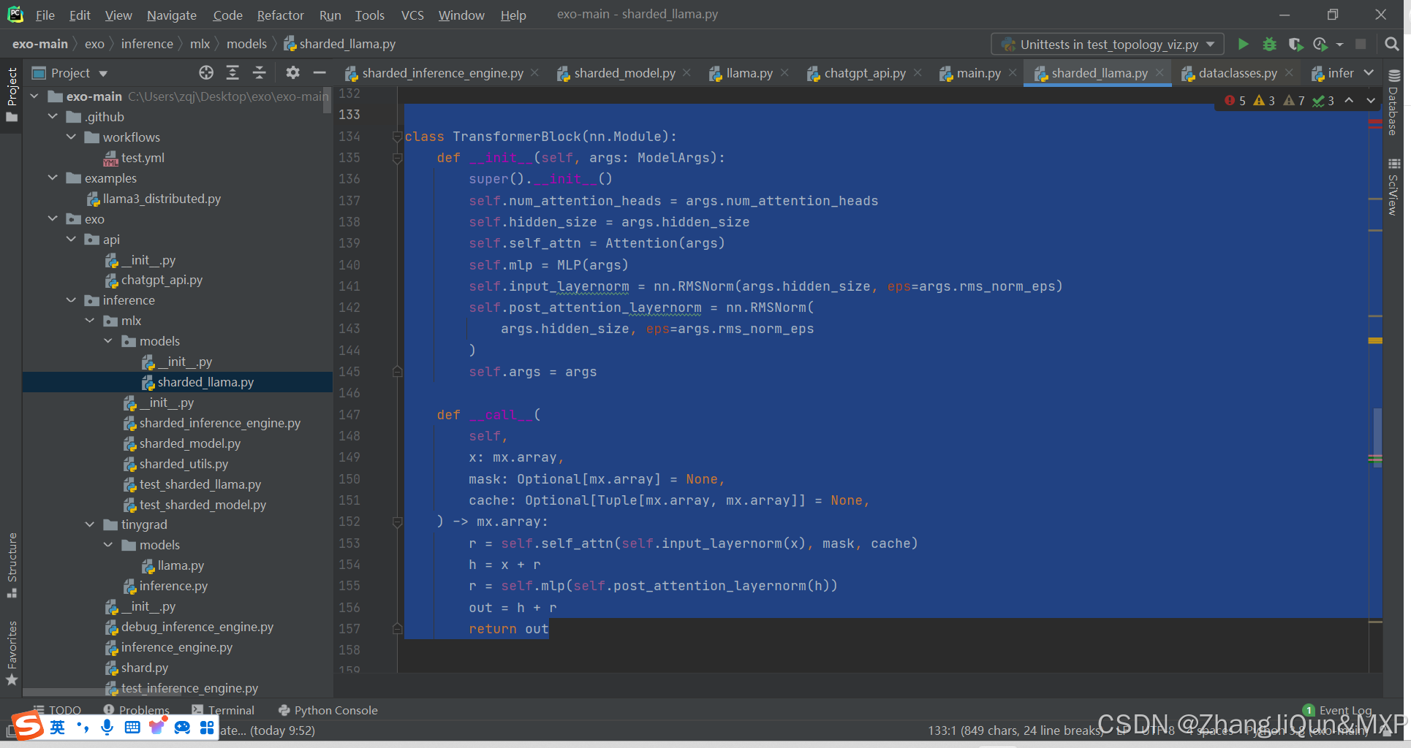Open the editor settings gear in Project panel
This screenshot has height=748, width=1411.
(292, 72)
